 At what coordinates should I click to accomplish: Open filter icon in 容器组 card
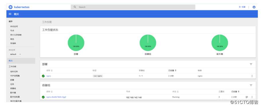(x=251, y=85)
